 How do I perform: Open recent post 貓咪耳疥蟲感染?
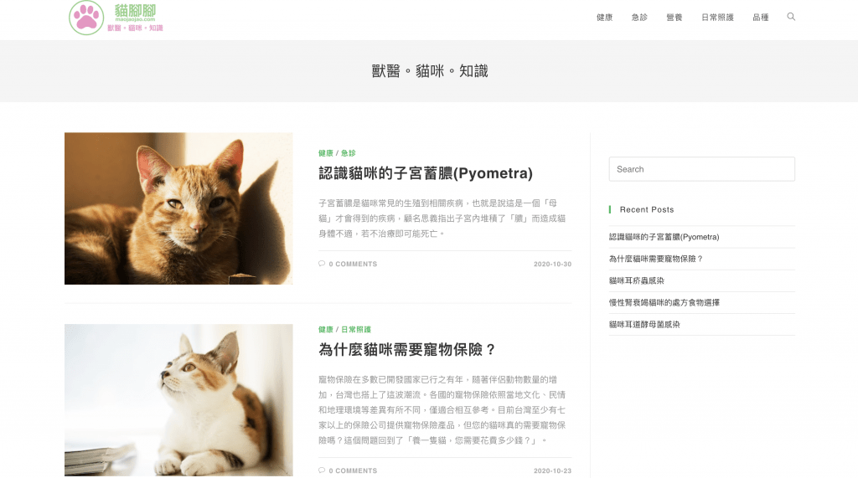point(637,280)
